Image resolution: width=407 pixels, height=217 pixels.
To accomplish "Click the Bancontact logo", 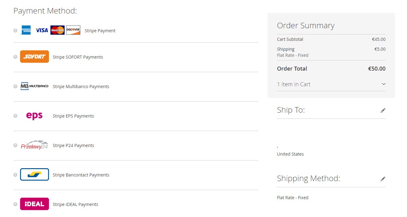I will 34,175.
